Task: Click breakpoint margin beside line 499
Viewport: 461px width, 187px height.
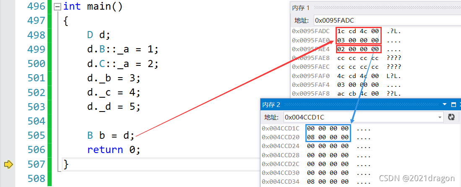Action: [x=8, y=49]
